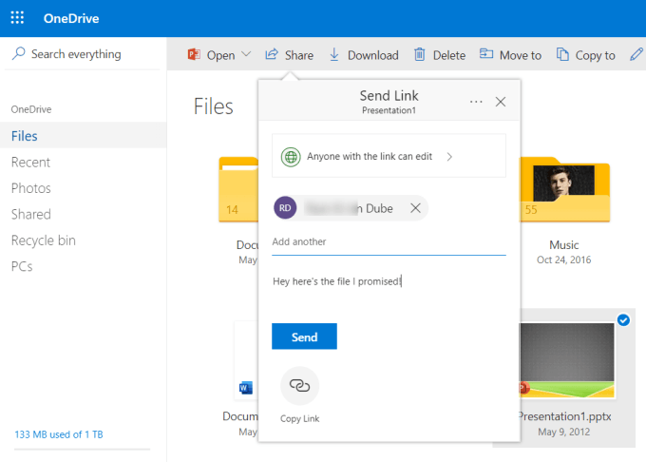646x462 pixels.
Task: Close the Send Link dialog
Action: coord(501,102)
